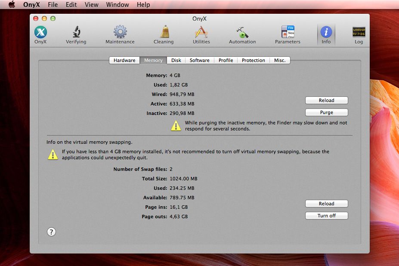Click the round help question-mark button
The height and width of the screenshot is (266, 399).
point(51,232)
